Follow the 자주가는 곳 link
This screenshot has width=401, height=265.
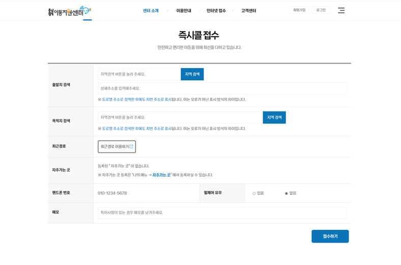point(161,175)
